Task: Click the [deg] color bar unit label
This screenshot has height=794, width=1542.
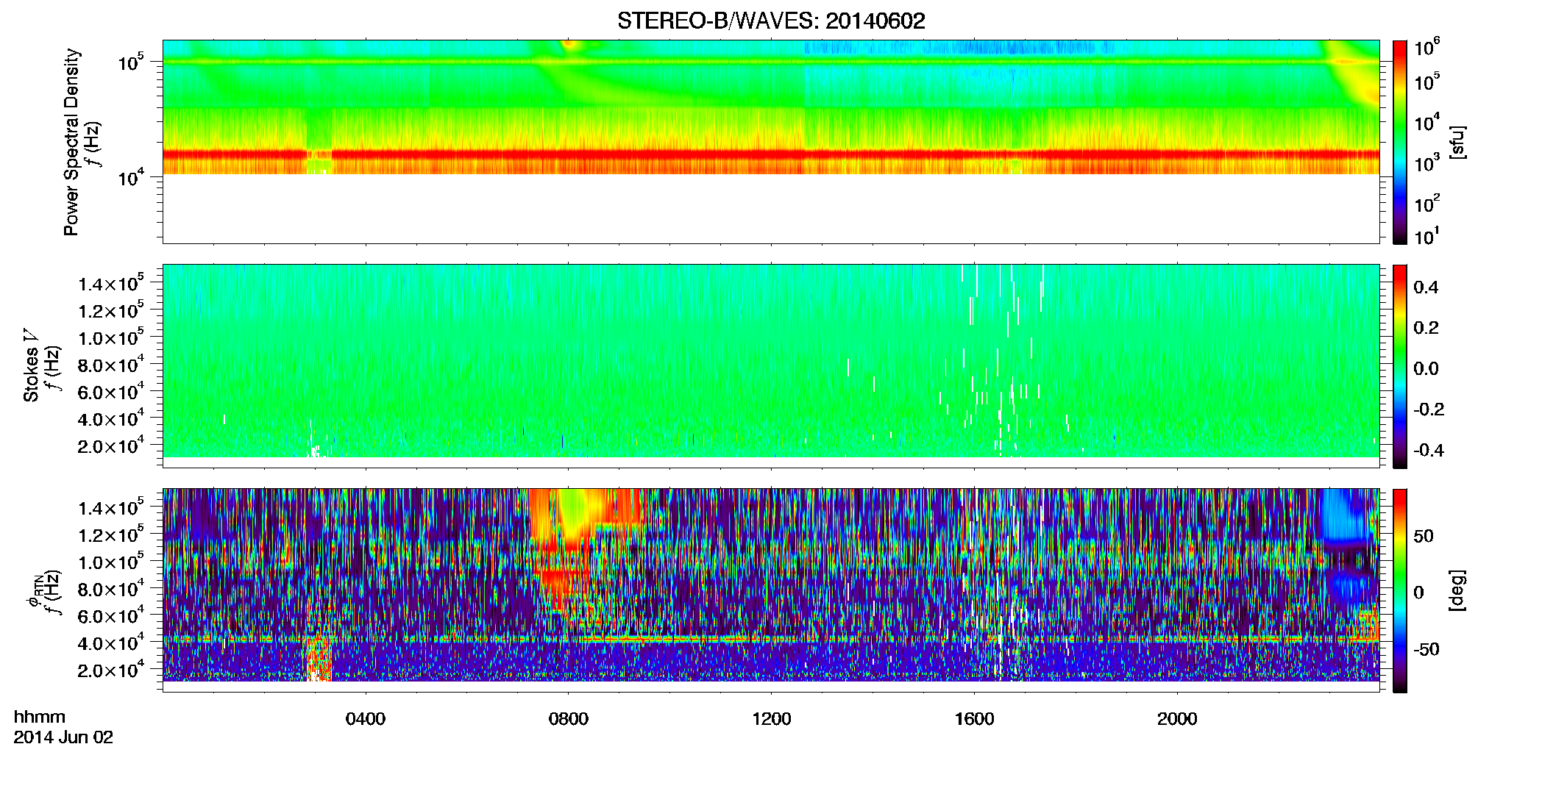Action: [x=1457, y=590]
